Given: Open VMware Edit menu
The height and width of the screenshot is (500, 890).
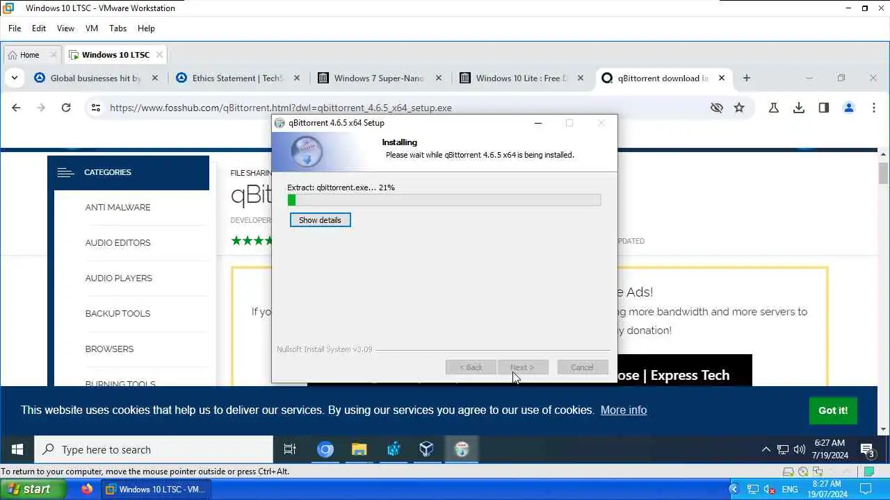Looking at the screenshot, I should pyautogui.click(x=39, y=28).
